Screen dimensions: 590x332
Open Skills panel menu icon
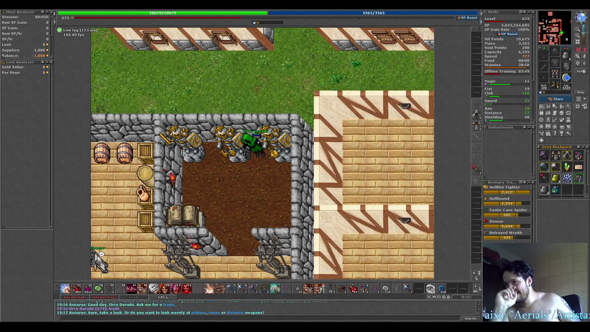[525, 12]
